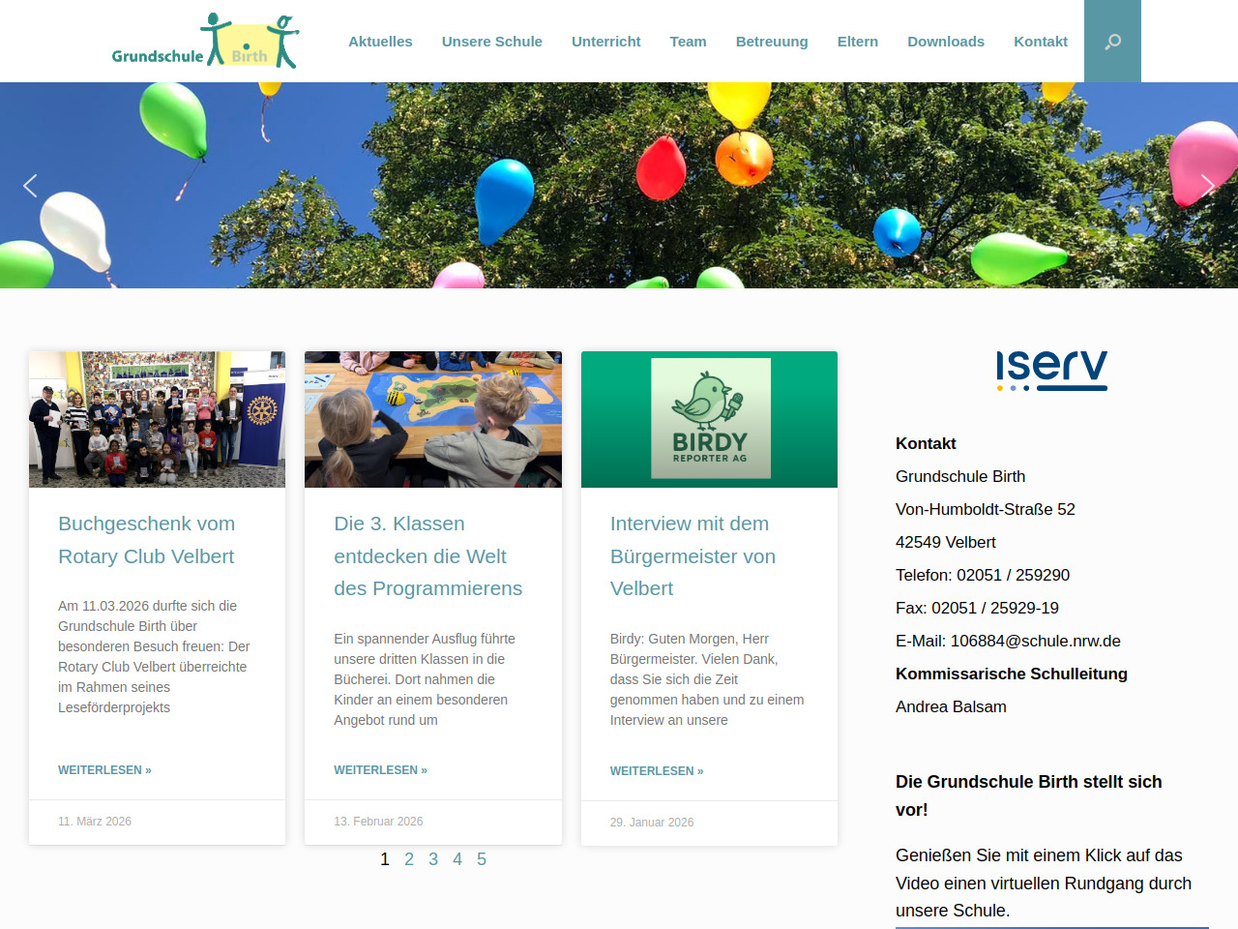Open the Birdy Reporter AG image
The height and width of the screenshot is (929, 1238).
tap(709, 419)
